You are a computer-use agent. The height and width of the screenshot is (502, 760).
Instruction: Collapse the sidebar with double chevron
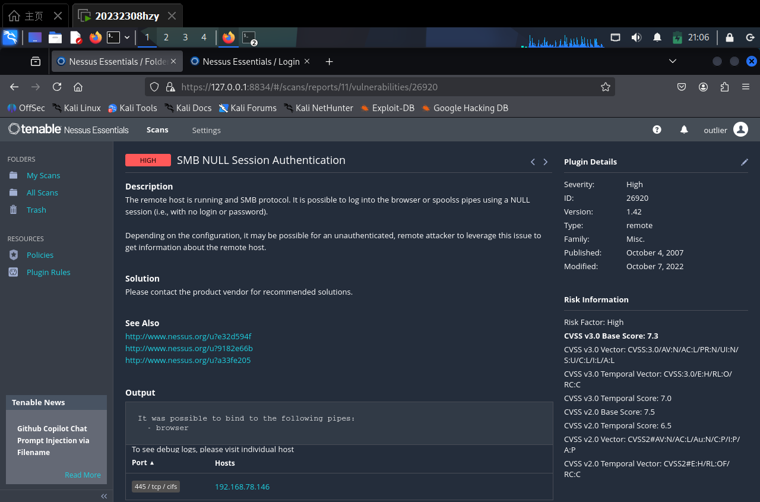pyautogui.click(x=104, y=496)
